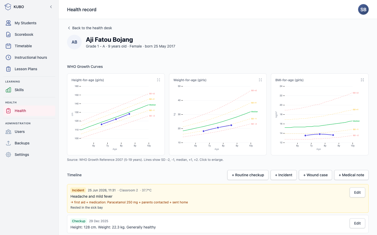
Task: Click the KUBO logo icon
Action: click(x=8, y=7)
